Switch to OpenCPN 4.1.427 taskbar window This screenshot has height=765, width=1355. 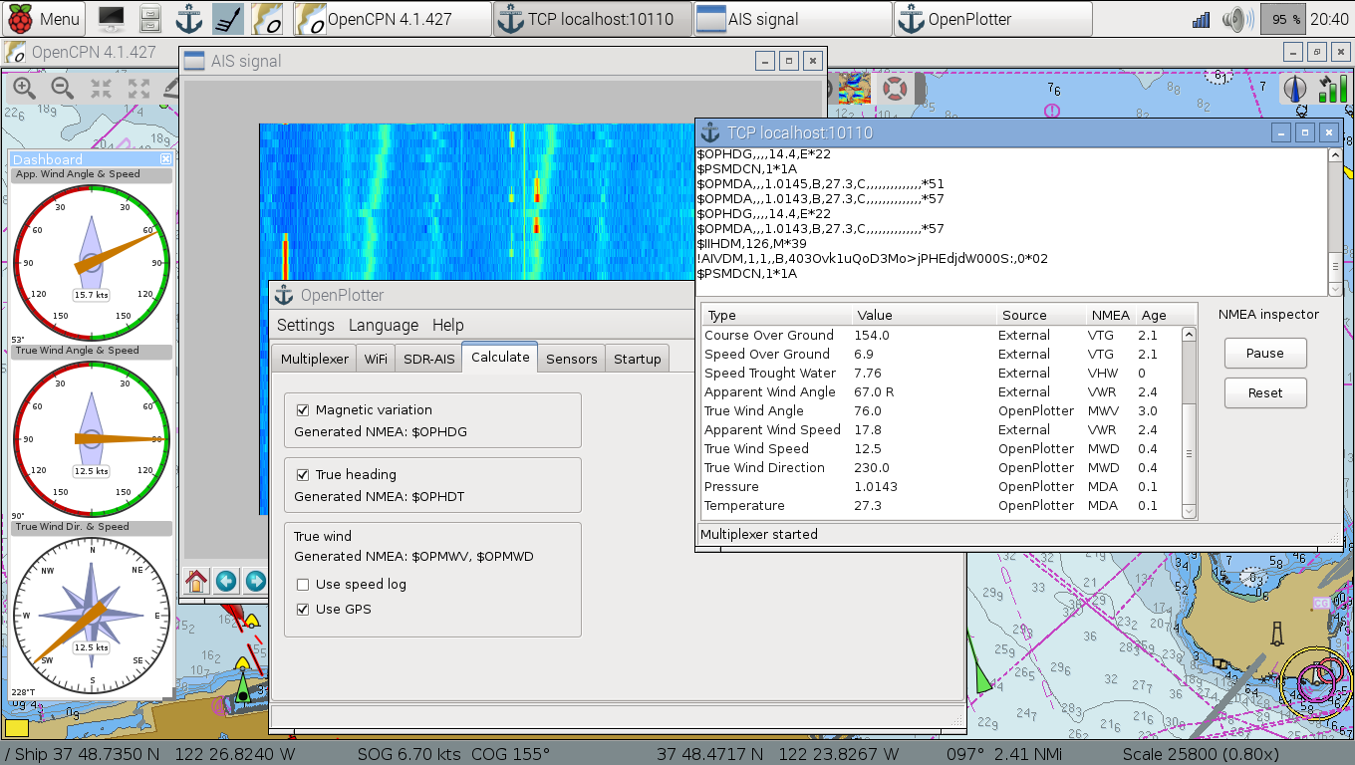point(393,18)
